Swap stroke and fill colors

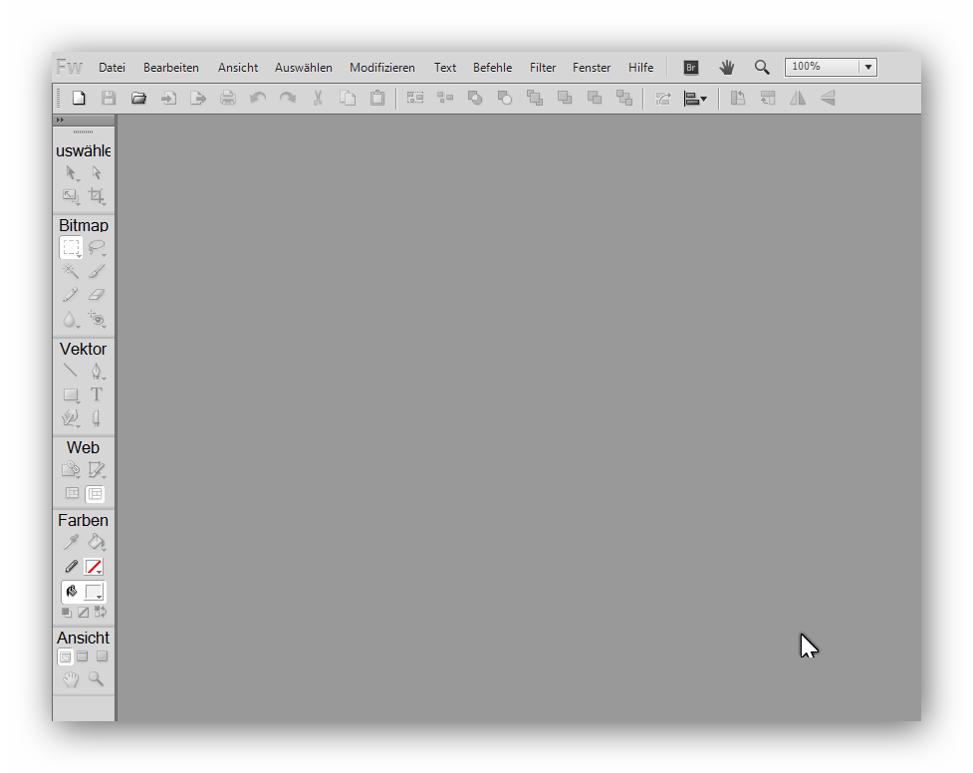101,613
